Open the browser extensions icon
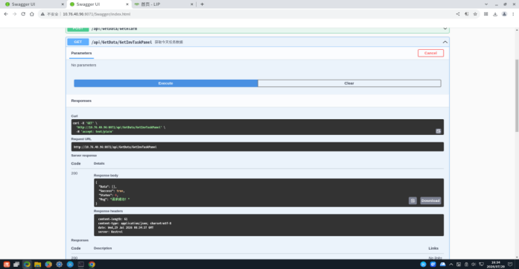The width and height of the screenshot is (519, 269). tap(486, 14)
